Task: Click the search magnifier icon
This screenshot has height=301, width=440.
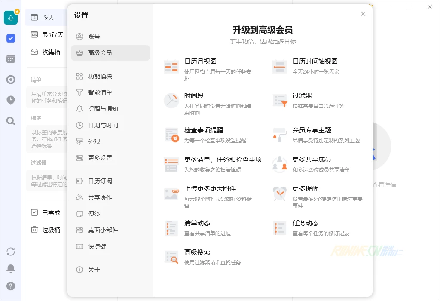Action: 11,121
